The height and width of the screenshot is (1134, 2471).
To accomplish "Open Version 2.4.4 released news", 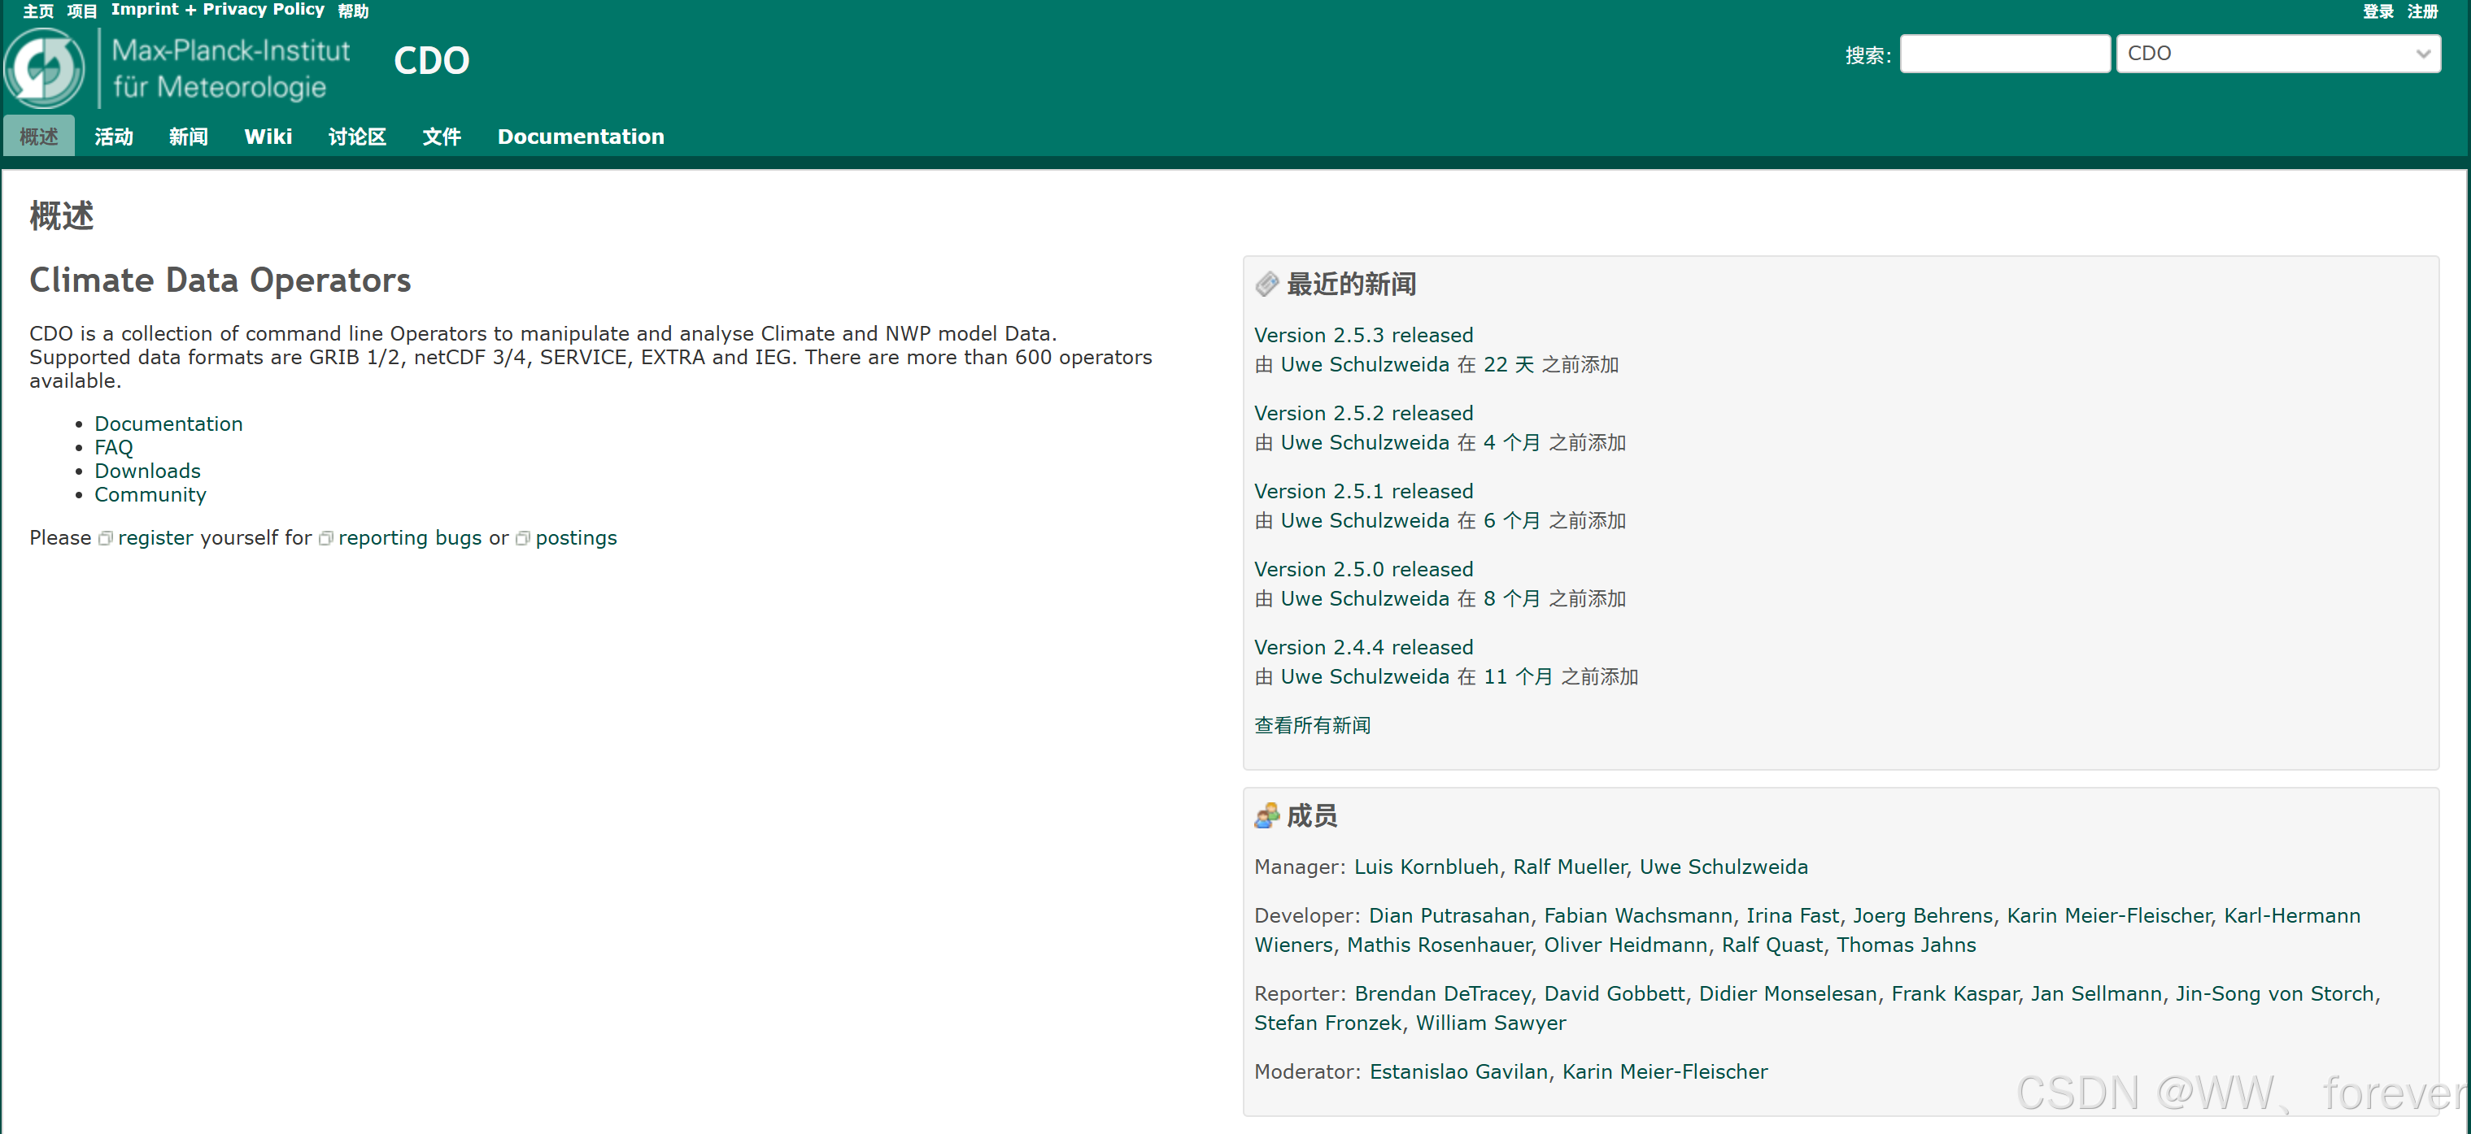I will pos(1363,647).
